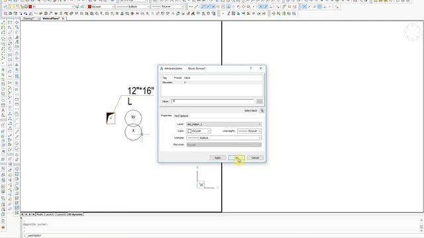Select the black-cornered square block symbol
Image resolution: width=424 pixels, height=238 pixels.
pos(111,118)
